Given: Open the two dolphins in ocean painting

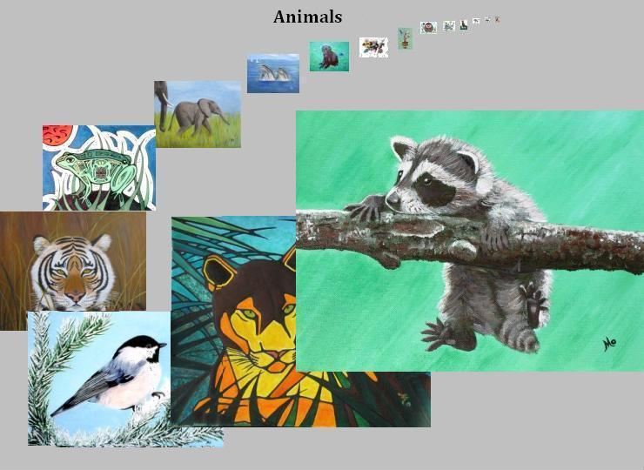Looking at the screenshot, I should [x=273, y=73].
